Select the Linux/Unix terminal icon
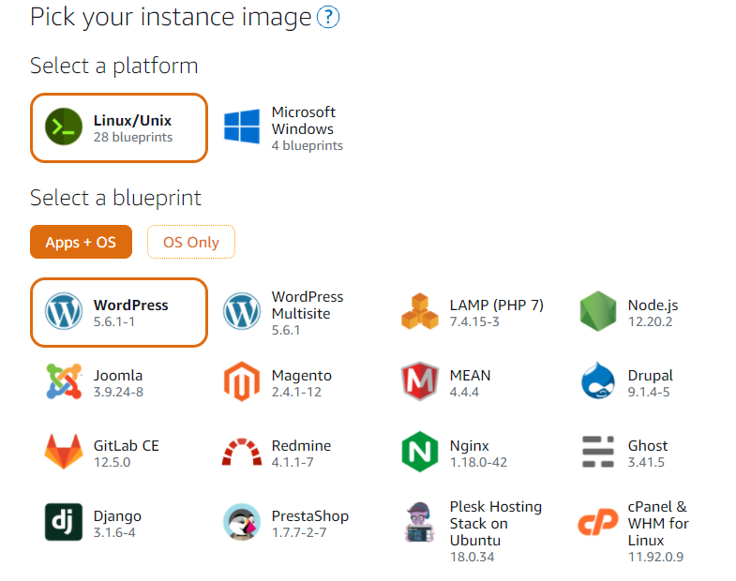 64,127
